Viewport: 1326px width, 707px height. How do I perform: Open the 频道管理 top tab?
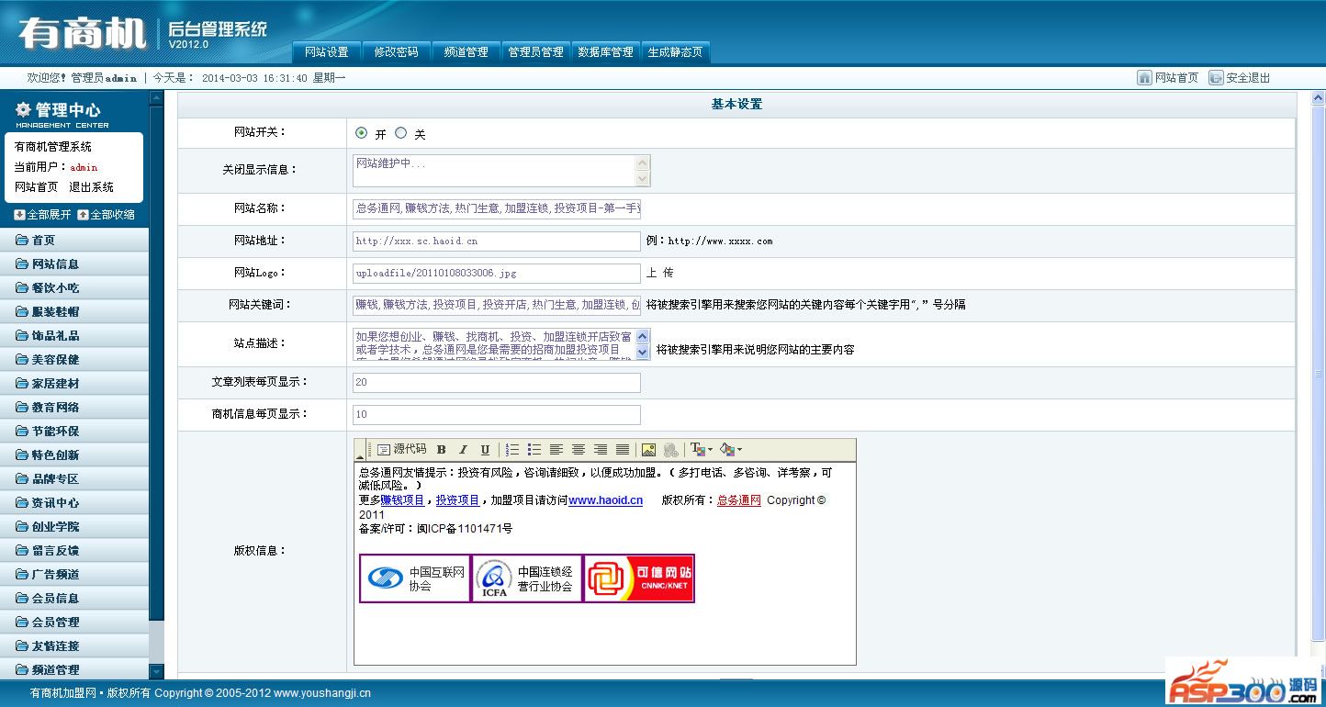(x=466, y=52)
